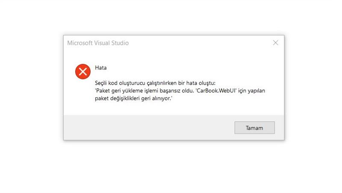Click the Tamam button

coord(254,128)
